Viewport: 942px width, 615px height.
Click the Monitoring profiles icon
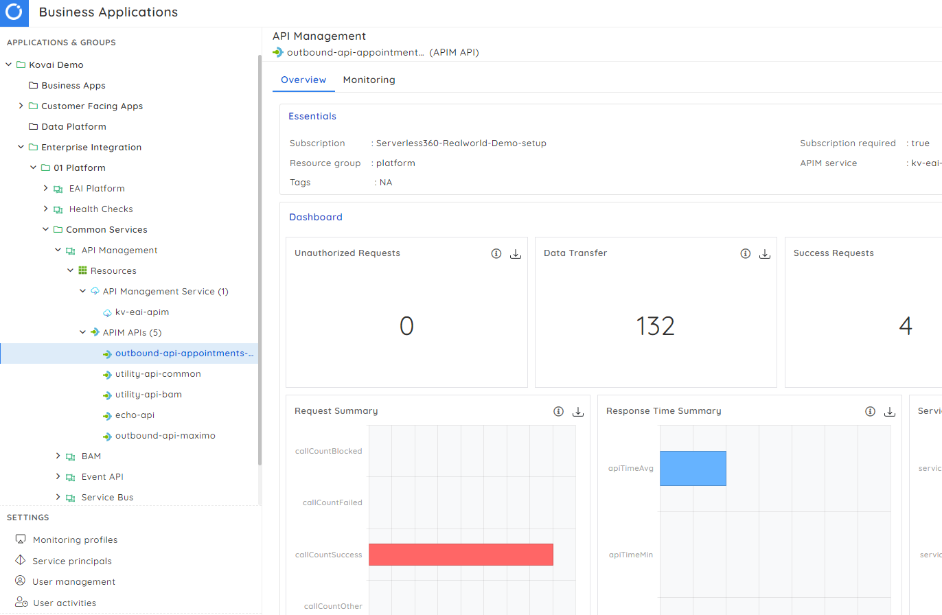click(x=21, y=539)
